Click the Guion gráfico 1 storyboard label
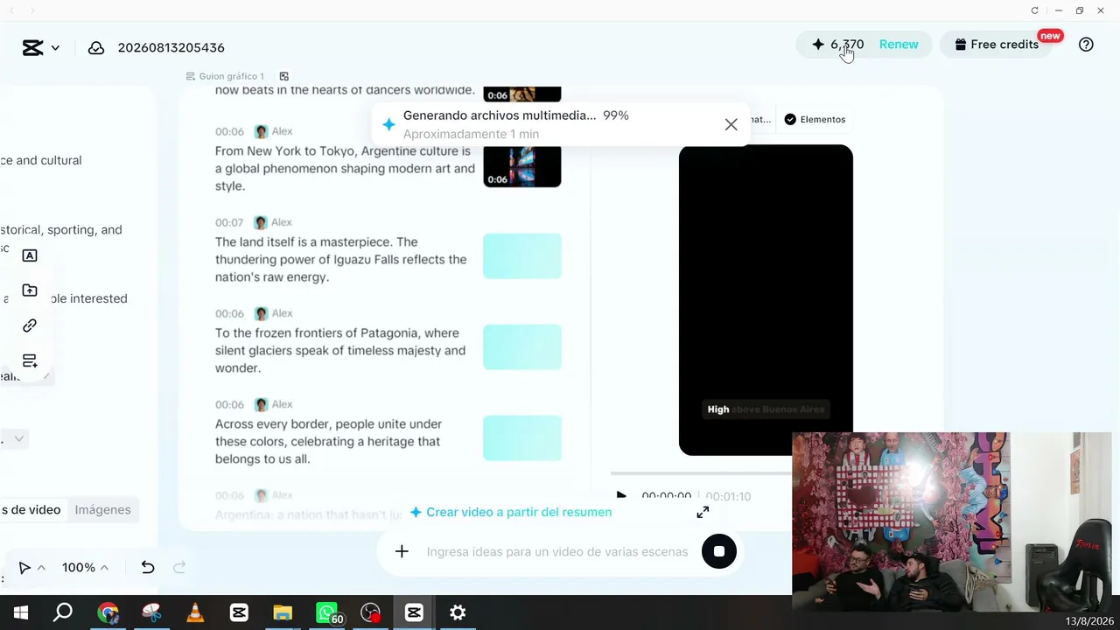 click(231, 76)
